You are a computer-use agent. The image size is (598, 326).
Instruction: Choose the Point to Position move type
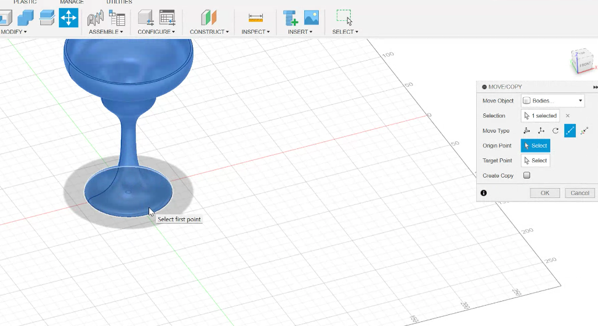pyautogui.click(x=584, y=130)
